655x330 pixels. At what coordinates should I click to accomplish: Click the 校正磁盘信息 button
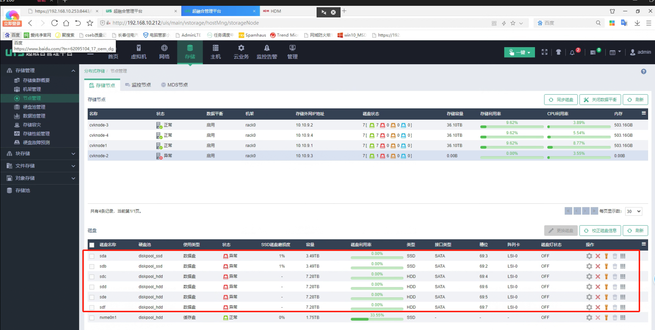[600, 231]
